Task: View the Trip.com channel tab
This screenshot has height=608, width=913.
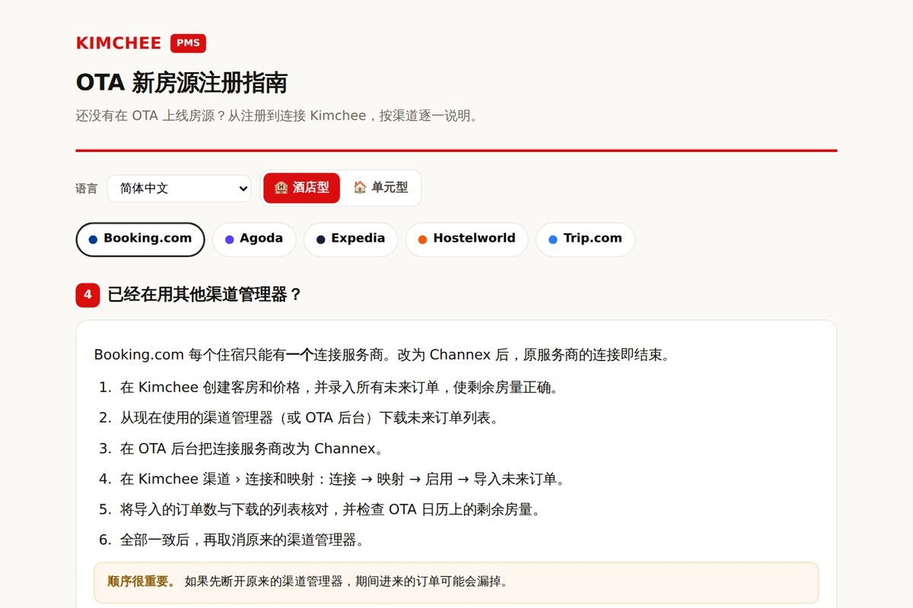Action: click(585, 239)
